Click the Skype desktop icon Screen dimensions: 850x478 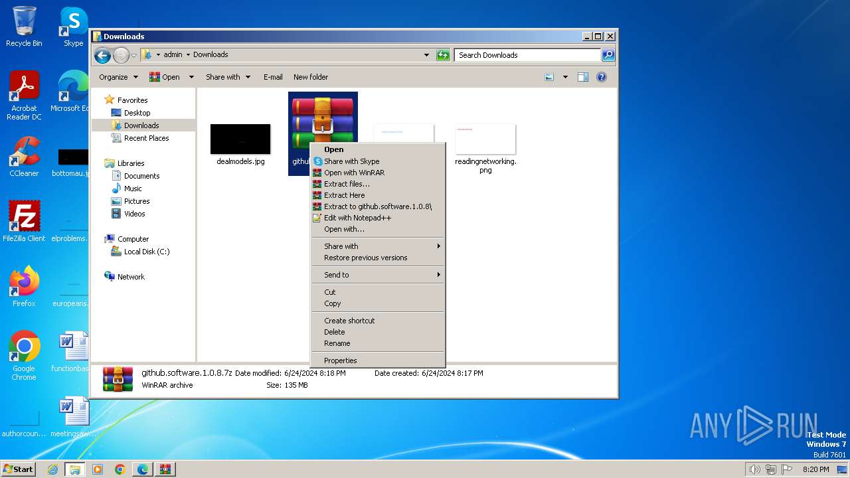pos(73,27)
